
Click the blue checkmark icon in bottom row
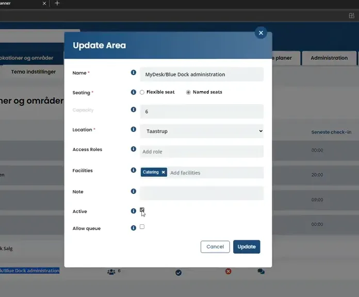pos(178,273)
